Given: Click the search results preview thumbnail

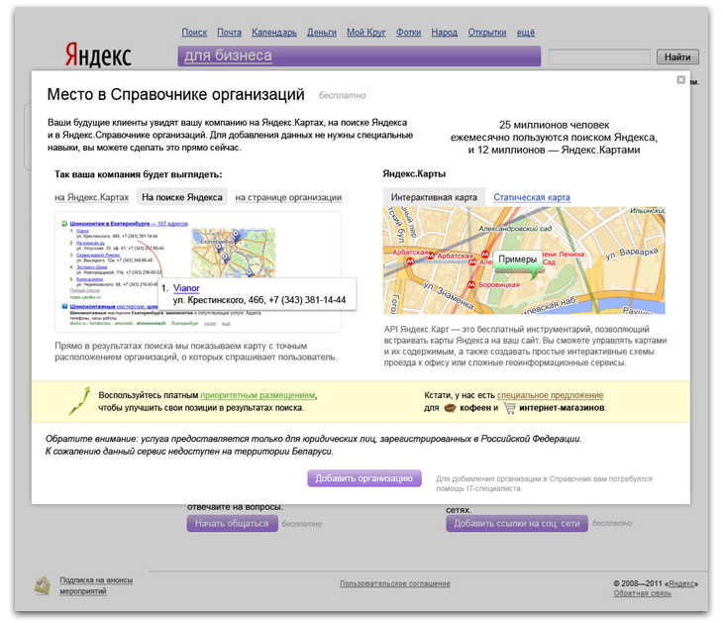Looking at the screenshot, I should 198,271.
